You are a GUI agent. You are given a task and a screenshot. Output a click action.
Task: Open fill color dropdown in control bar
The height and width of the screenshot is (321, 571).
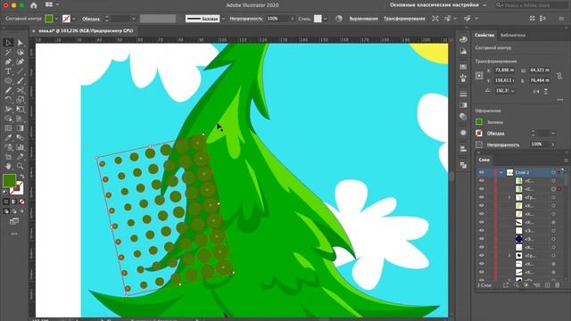click(56, 19)
